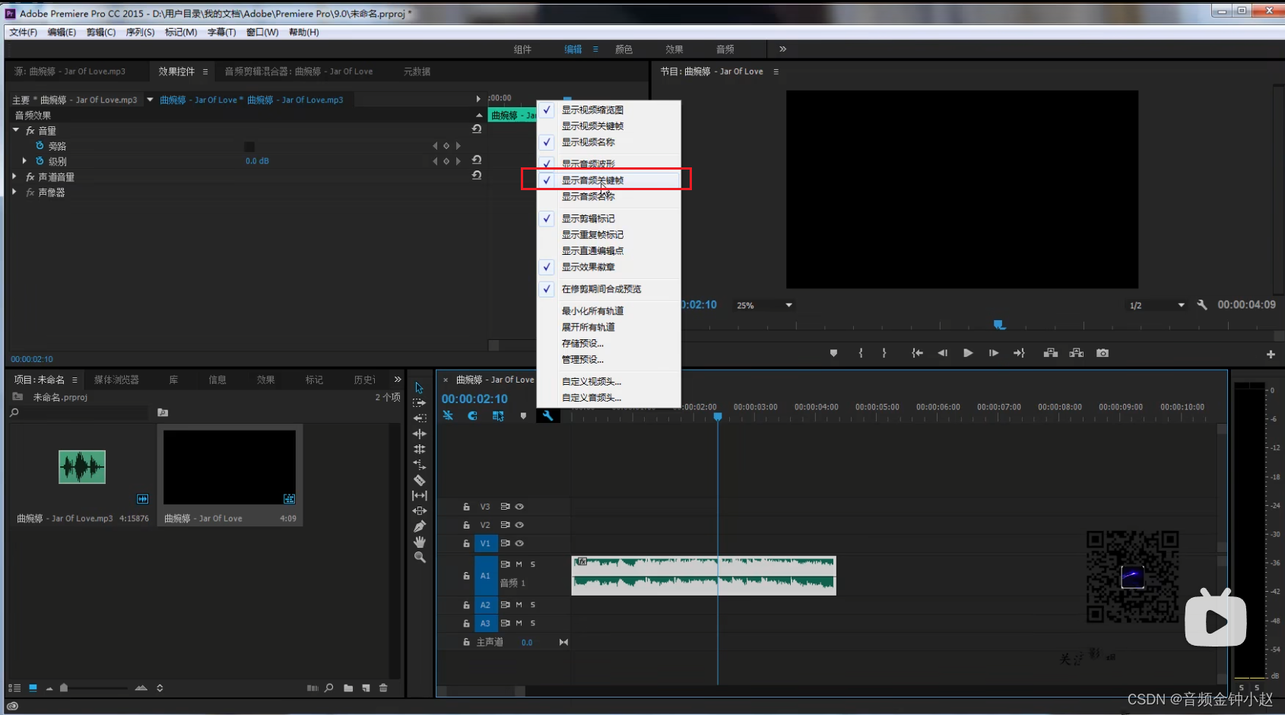Toggle linked selection icon in timeline

point(498,416)
